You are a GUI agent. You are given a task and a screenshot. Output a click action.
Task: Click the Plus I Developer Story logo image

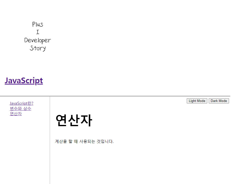click(x=37, y=36)
